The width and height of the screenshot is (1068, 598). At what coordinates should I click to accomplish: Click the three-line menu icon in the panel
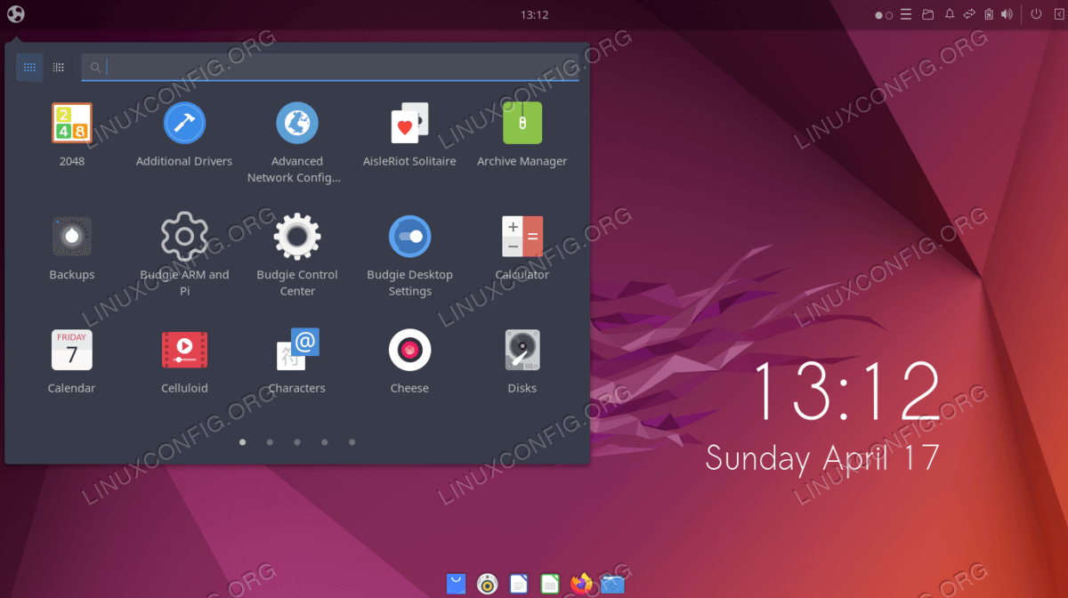pos(906,14)
